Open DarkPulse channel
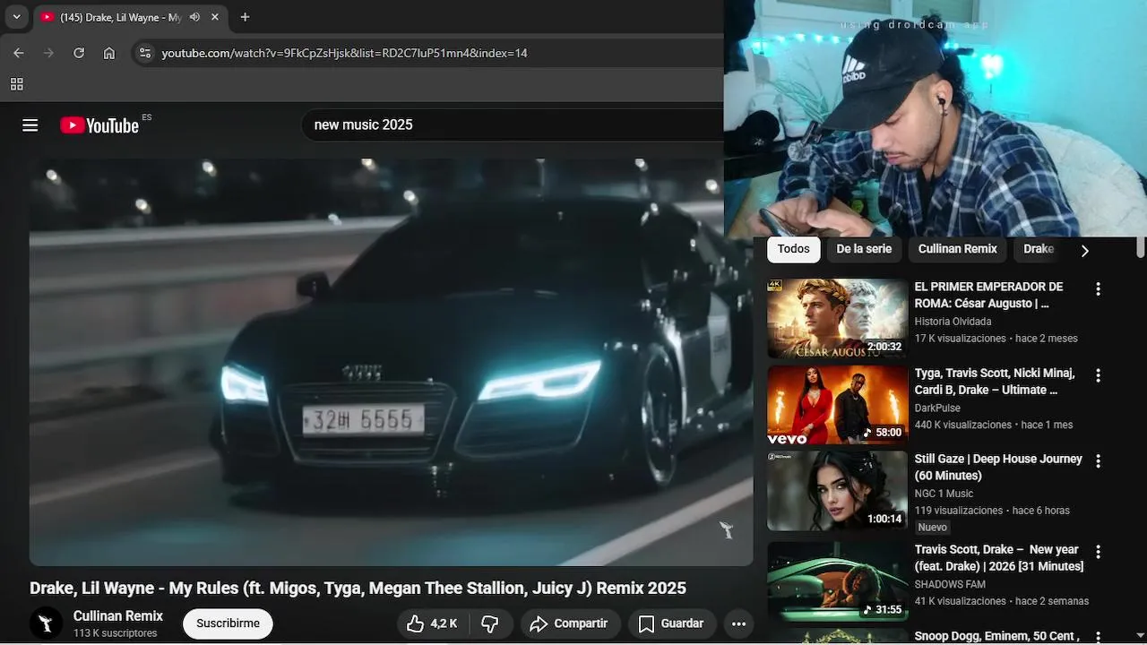Image resolution: width=1147 pixels, height=645 pixels. (x=937, y=408)
